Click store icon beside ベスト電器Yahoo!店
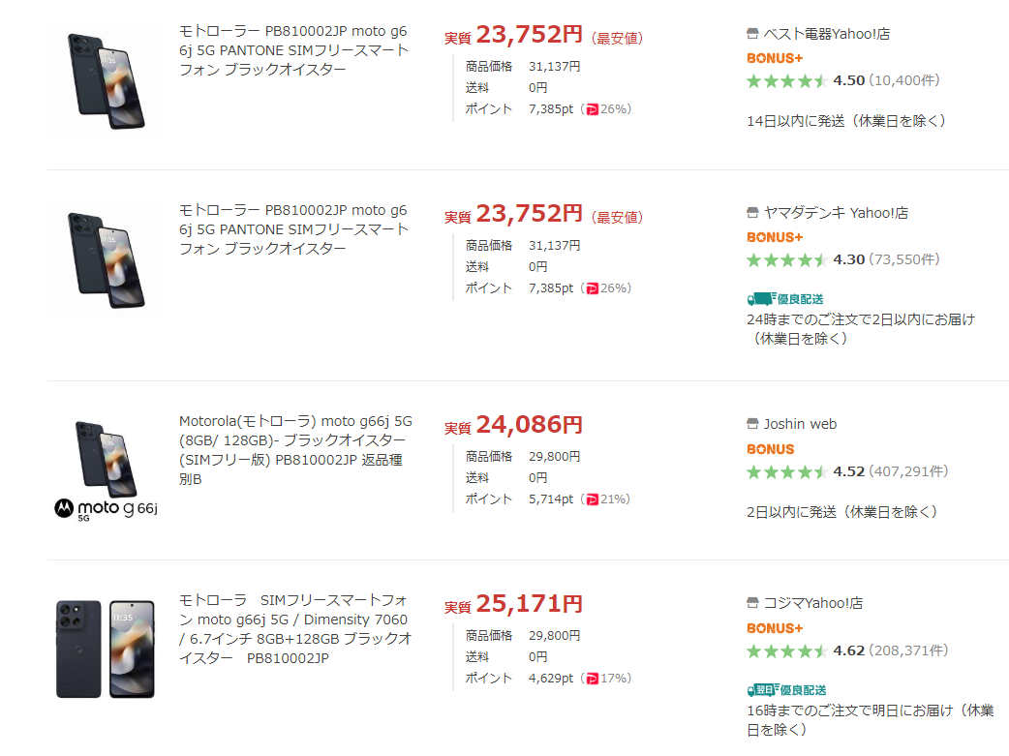Viewport: 1009px width, 756px height. point(753,34)
